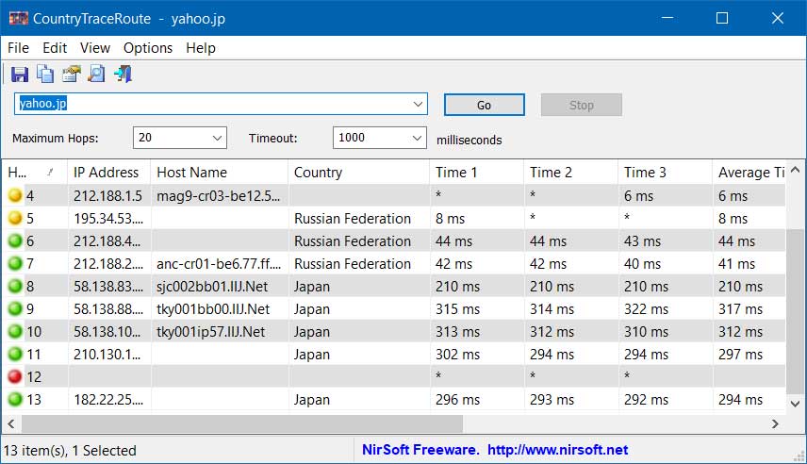Click the red status ball for hop 12
Image resolution: width=807 pixels, height=464 pixels.
click(x=15, y=376)
